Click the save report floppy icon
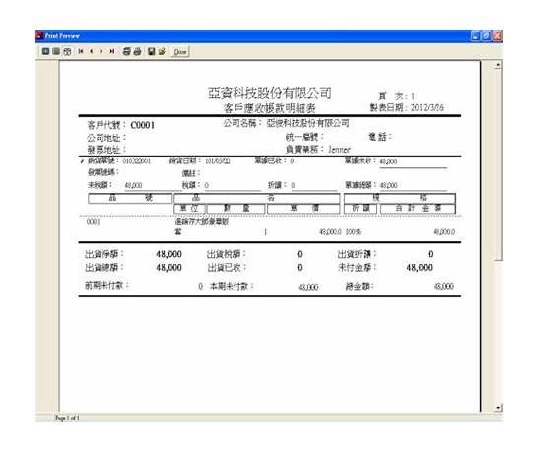538x452 pixels. (152, 51)
